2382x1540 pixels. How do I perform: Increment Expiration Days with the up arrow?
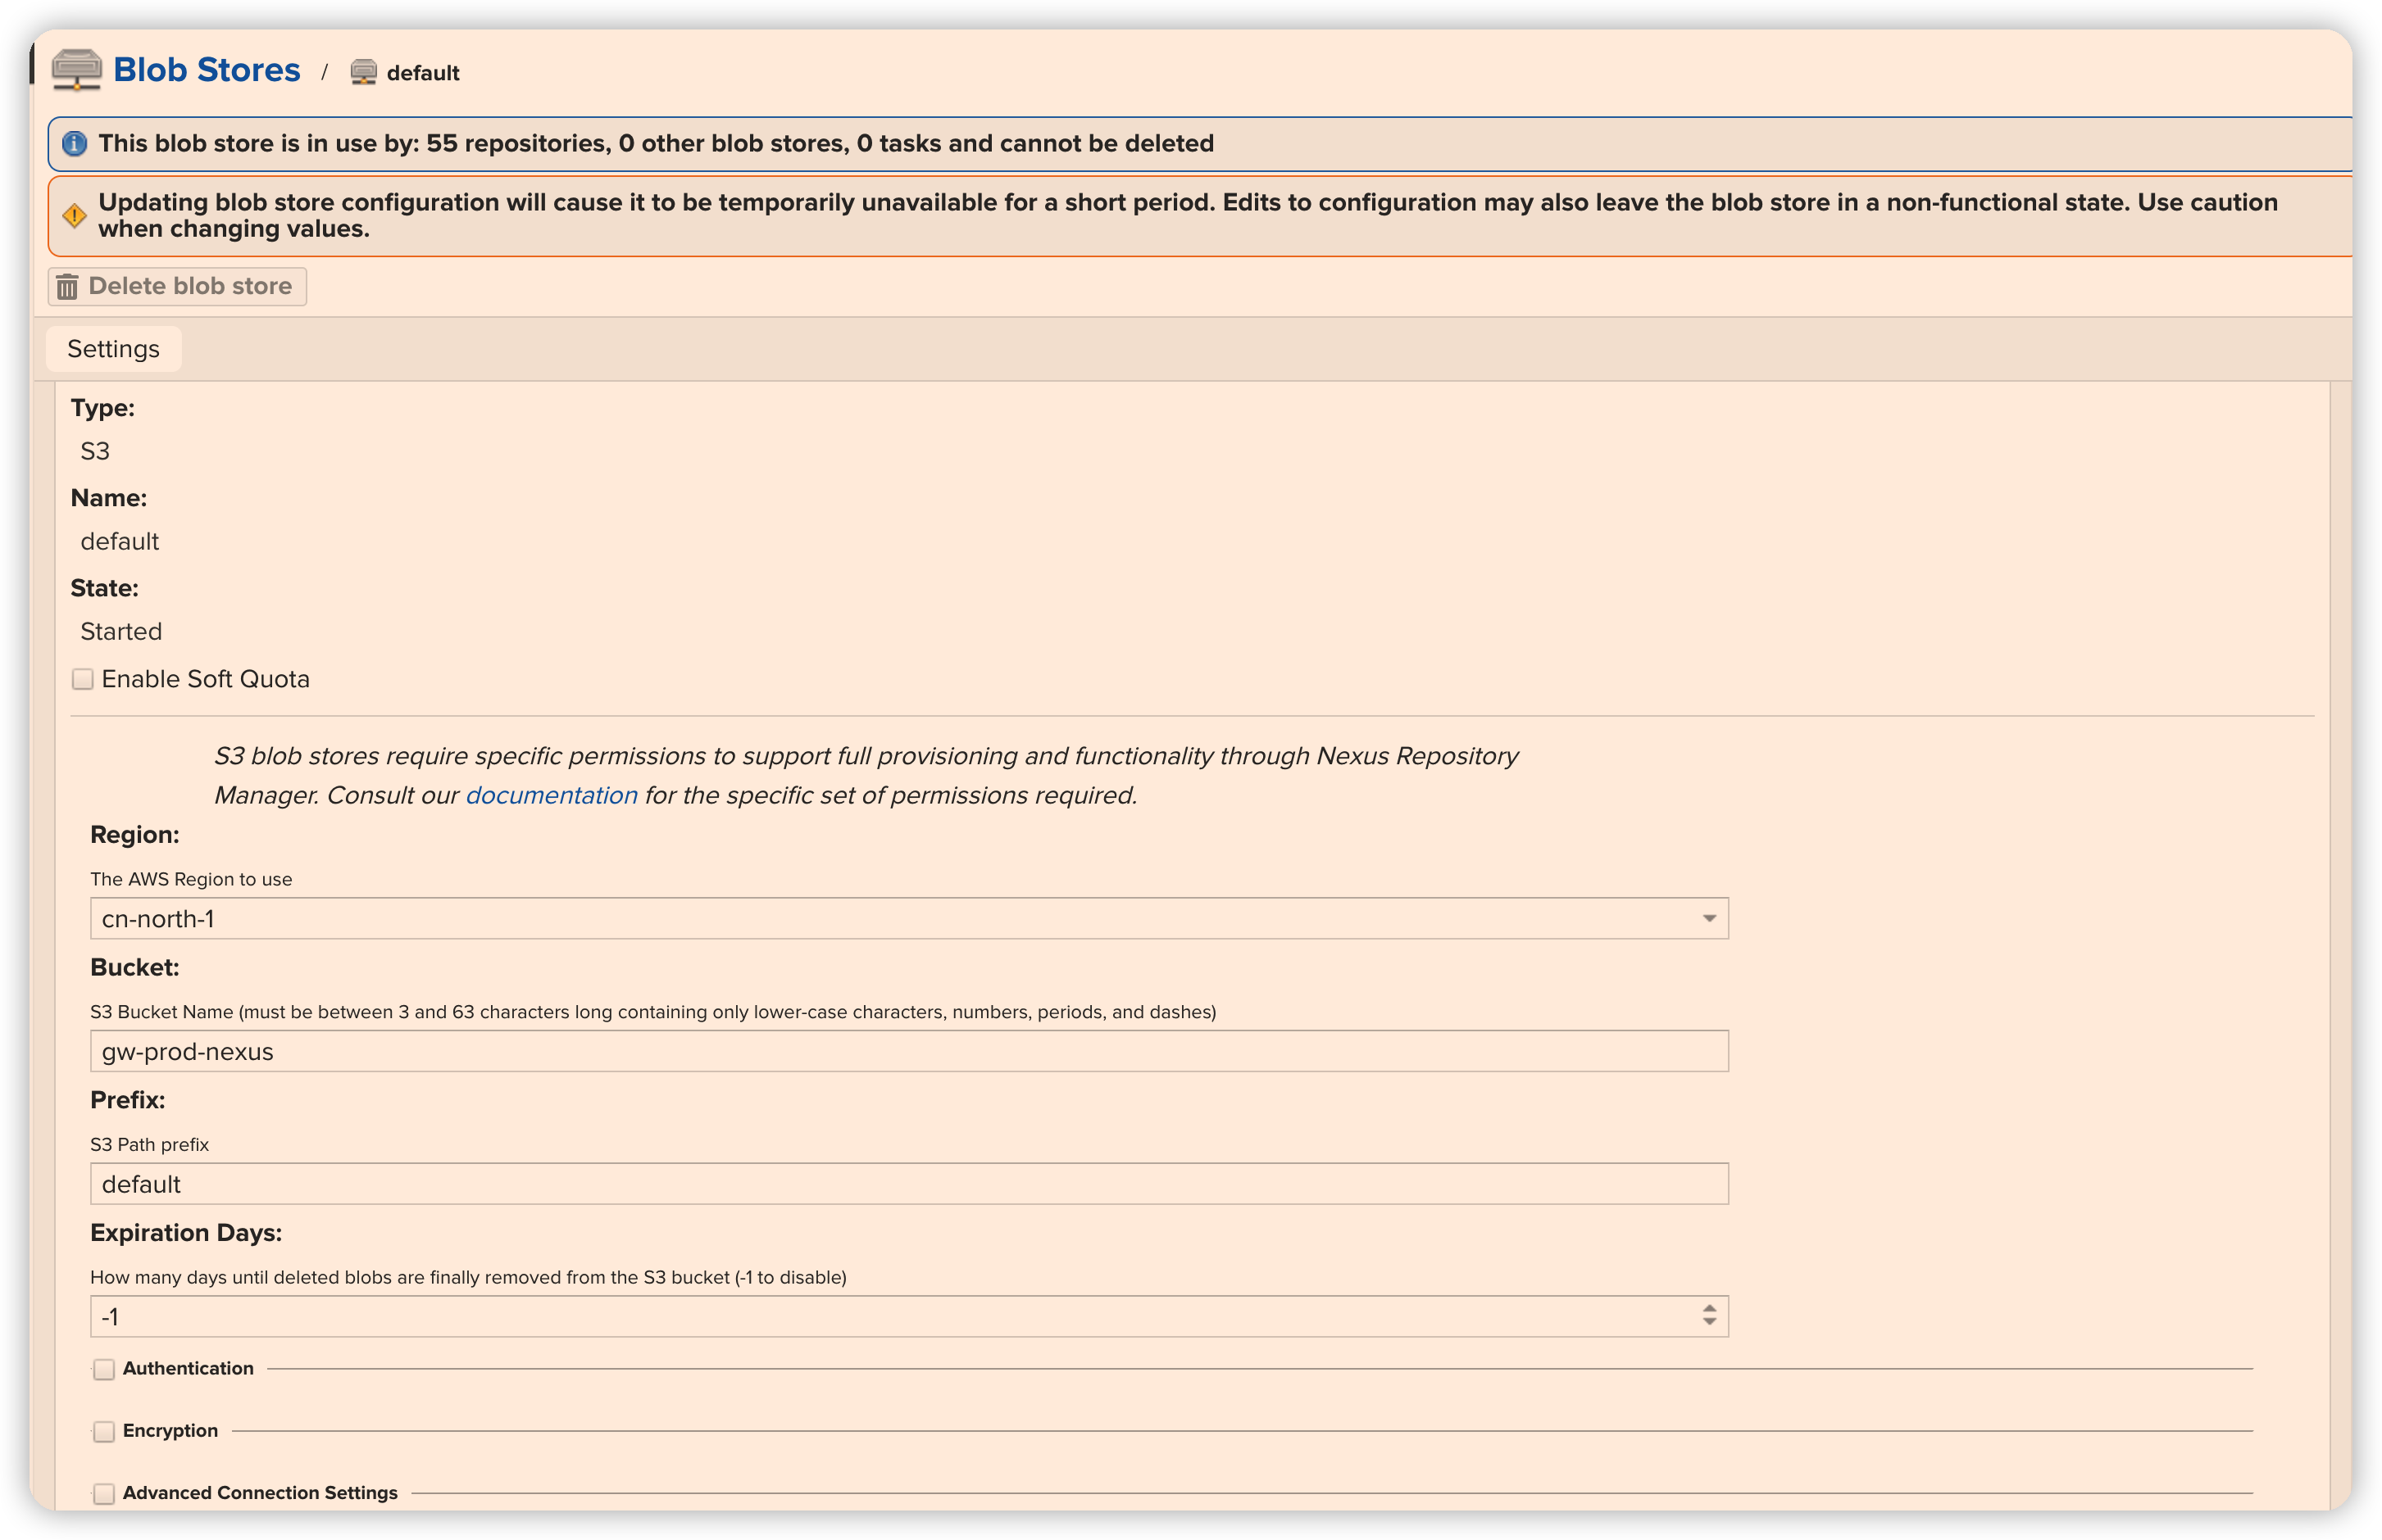pos(1709,1308)
